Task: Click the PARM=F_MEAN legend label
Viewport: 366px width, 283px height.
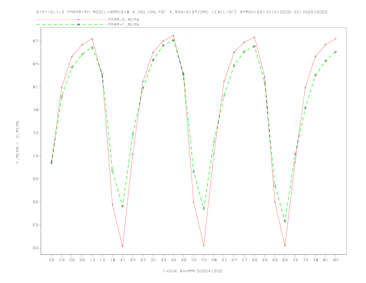Action: coord(123,25)
